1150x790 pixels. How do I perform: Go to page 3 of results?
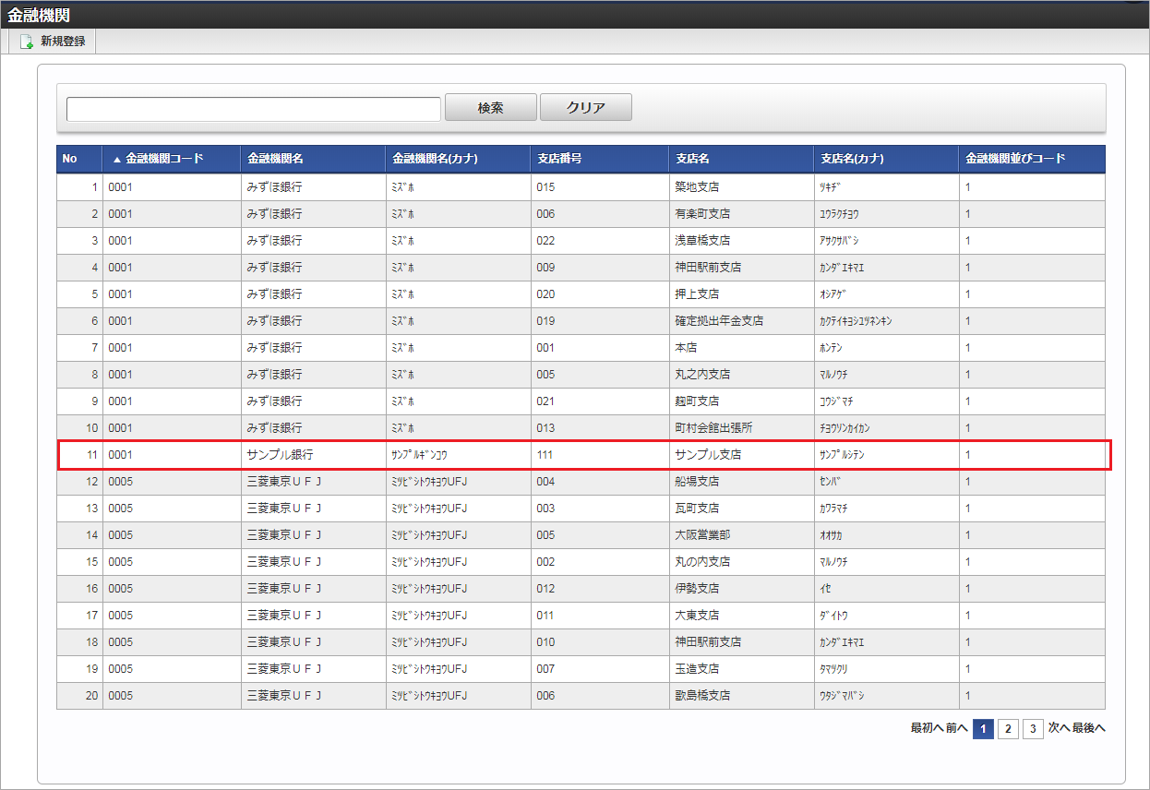(x=1033, y=729)
